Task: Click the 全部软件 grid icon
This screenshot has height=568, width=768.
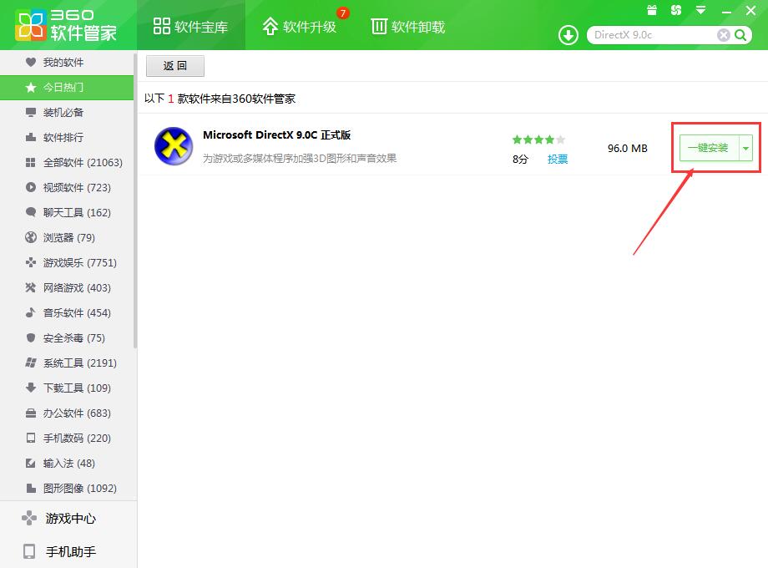Action: pyautogui.click(x=30, y=163)
